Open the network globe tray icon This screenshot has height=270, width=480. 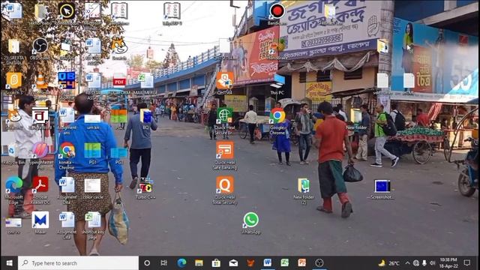(415, 263)
